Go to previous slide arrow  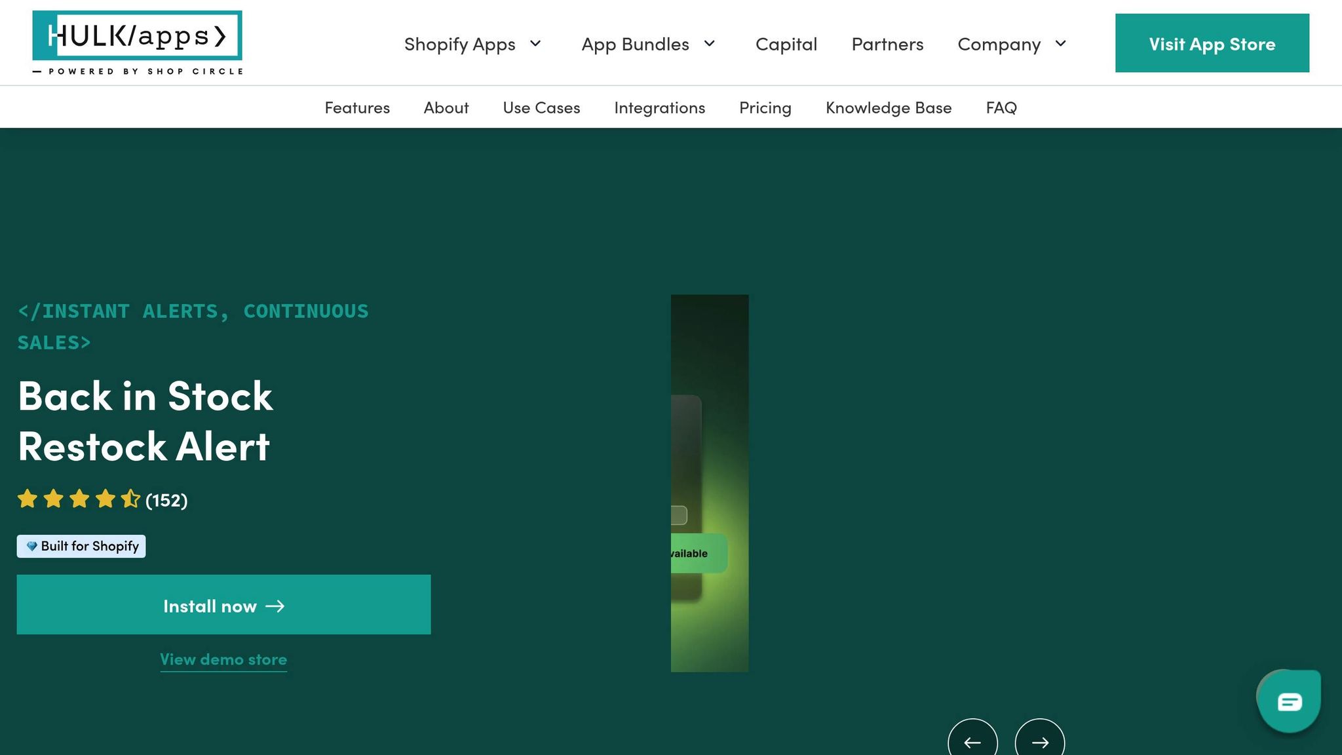click(972, 742)
